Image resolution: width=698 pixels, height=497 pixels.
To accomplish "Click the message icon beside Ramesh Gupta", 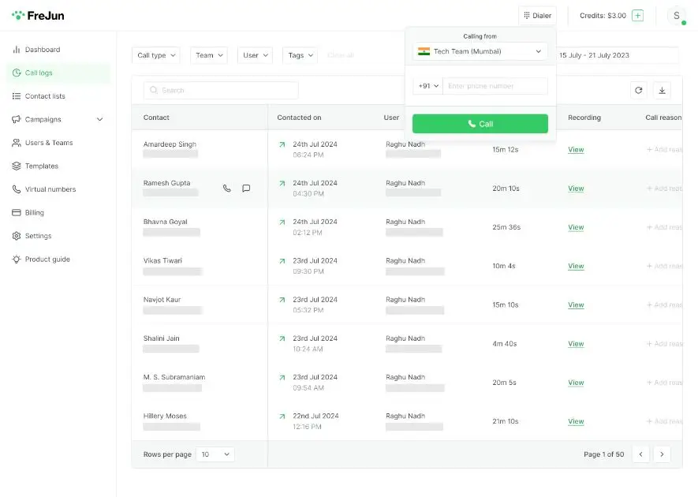I will (246, 189).
